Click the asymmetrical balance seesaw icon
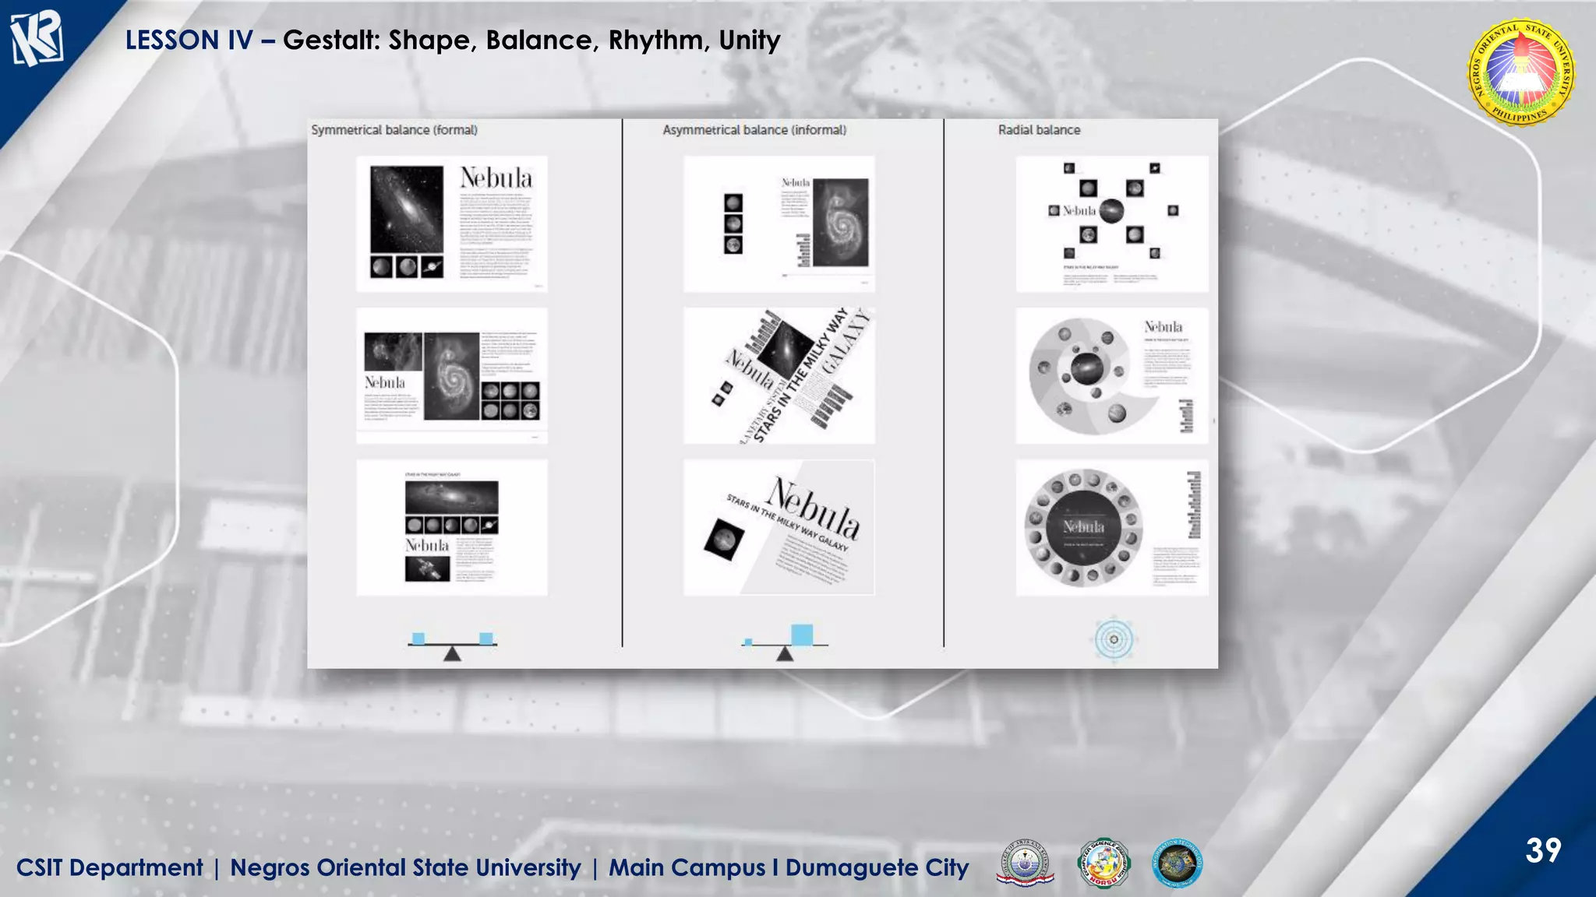This screenshot has height=897, width=1596. click(x=784, y=642)
